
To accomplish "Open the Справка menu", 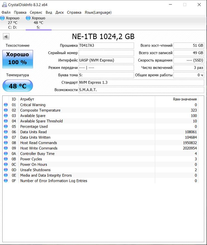I will [x=74, y=12].
